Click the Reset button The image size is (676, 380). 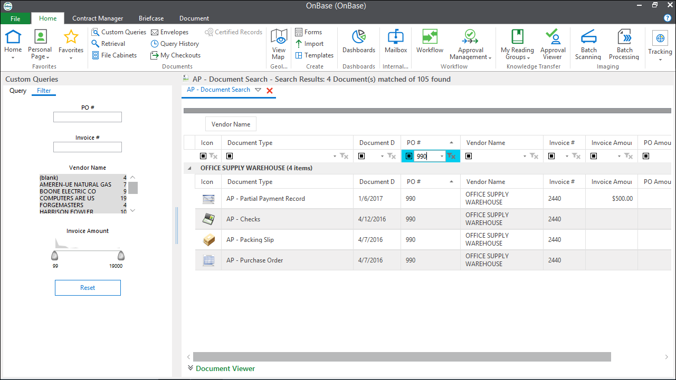point(88,288)
